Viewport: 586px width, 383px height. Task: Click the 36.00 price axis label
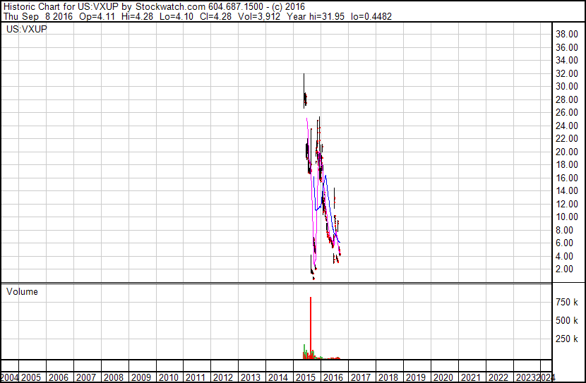coord(567,47)
